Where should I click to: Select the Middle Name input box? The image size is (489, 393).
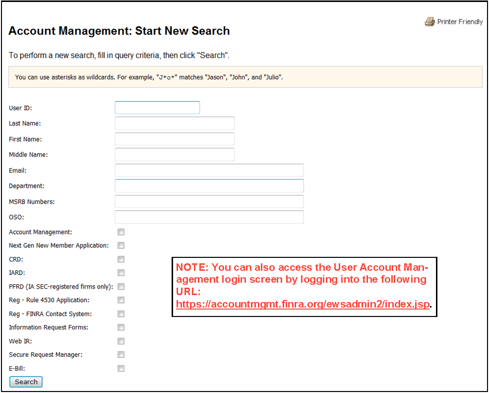175,155
